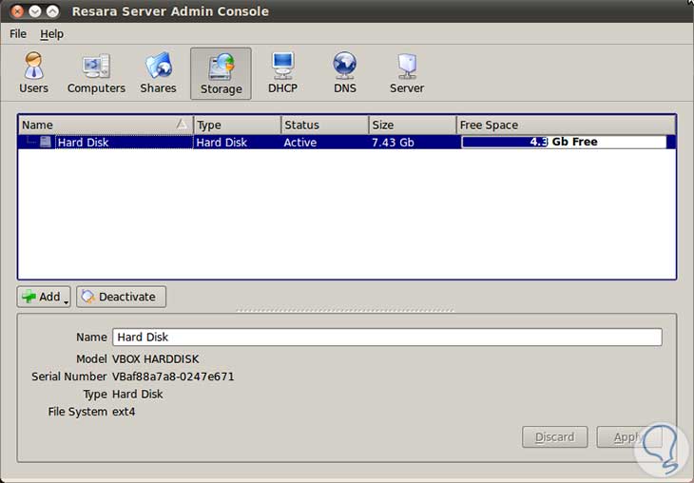This screenshot has width=694, height=483.
Task: Apply the disk changes
Action: click(x=629, y=437)
